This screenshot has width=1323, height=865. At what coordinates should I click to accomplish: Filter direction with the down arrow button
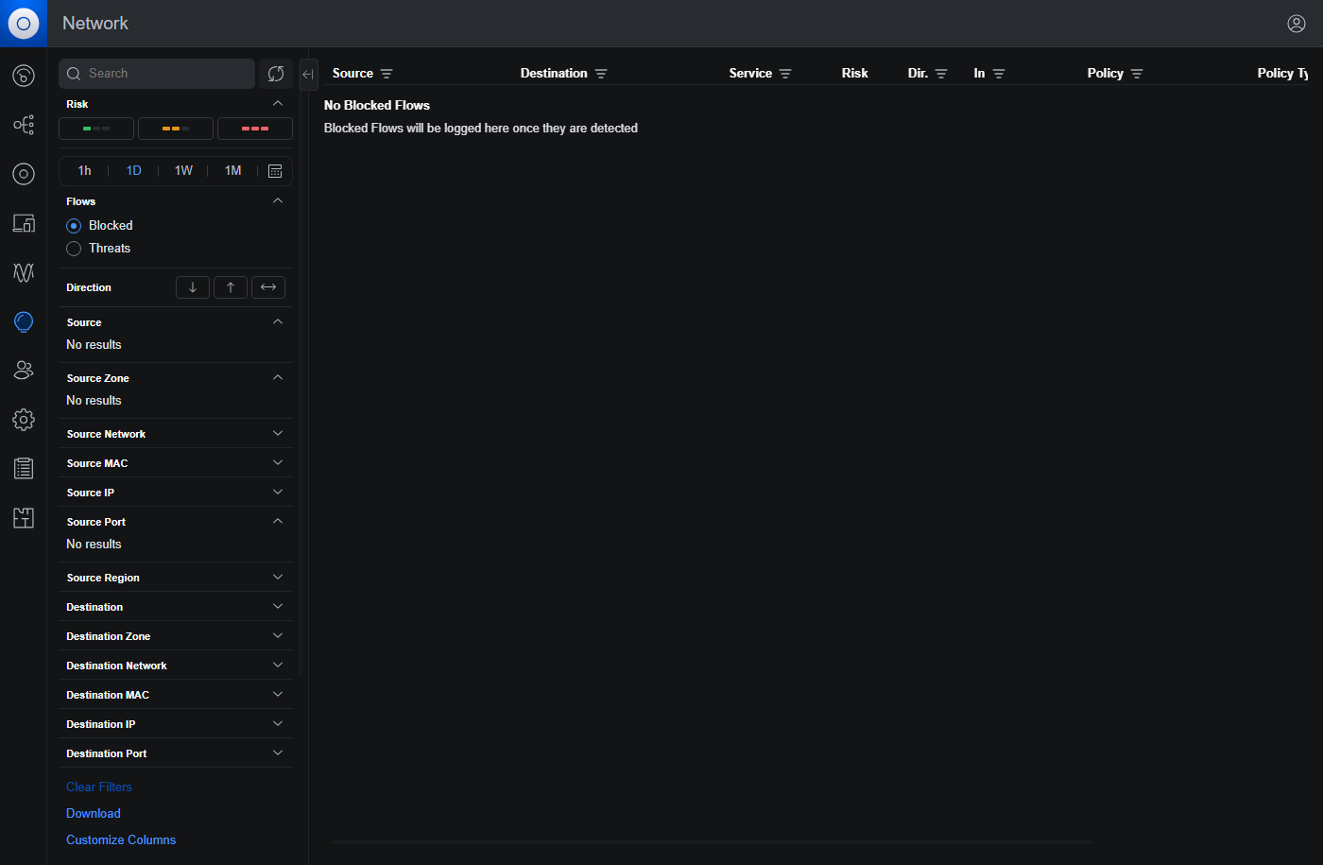click(x=193, y=287)
